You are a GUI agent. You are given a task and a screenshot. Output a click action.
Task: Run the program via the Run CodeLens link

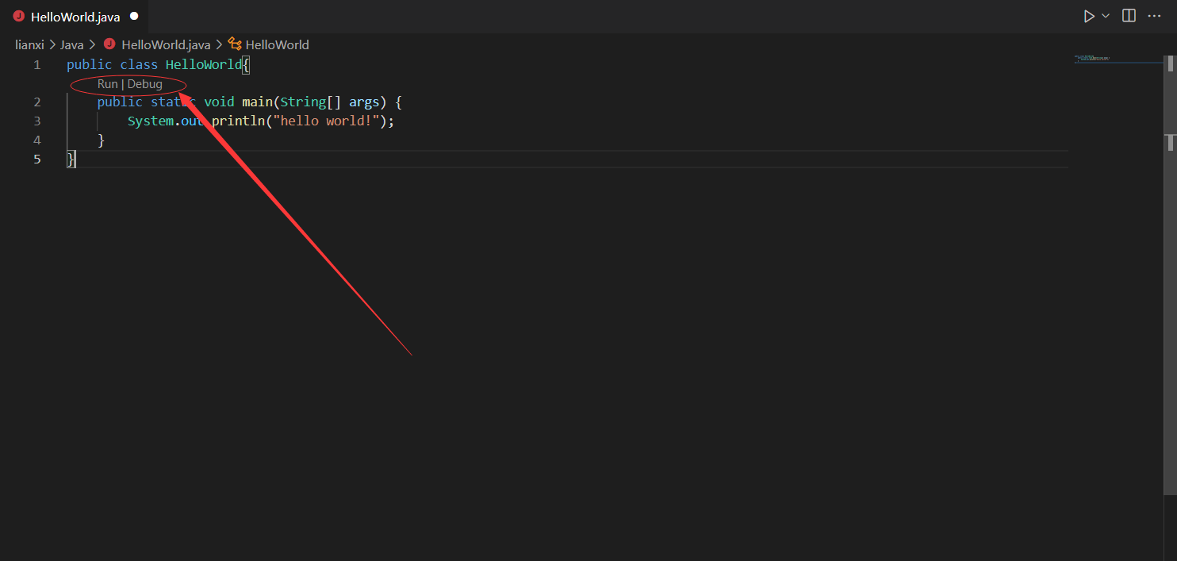pyautogui.click(x=107, y=83)
